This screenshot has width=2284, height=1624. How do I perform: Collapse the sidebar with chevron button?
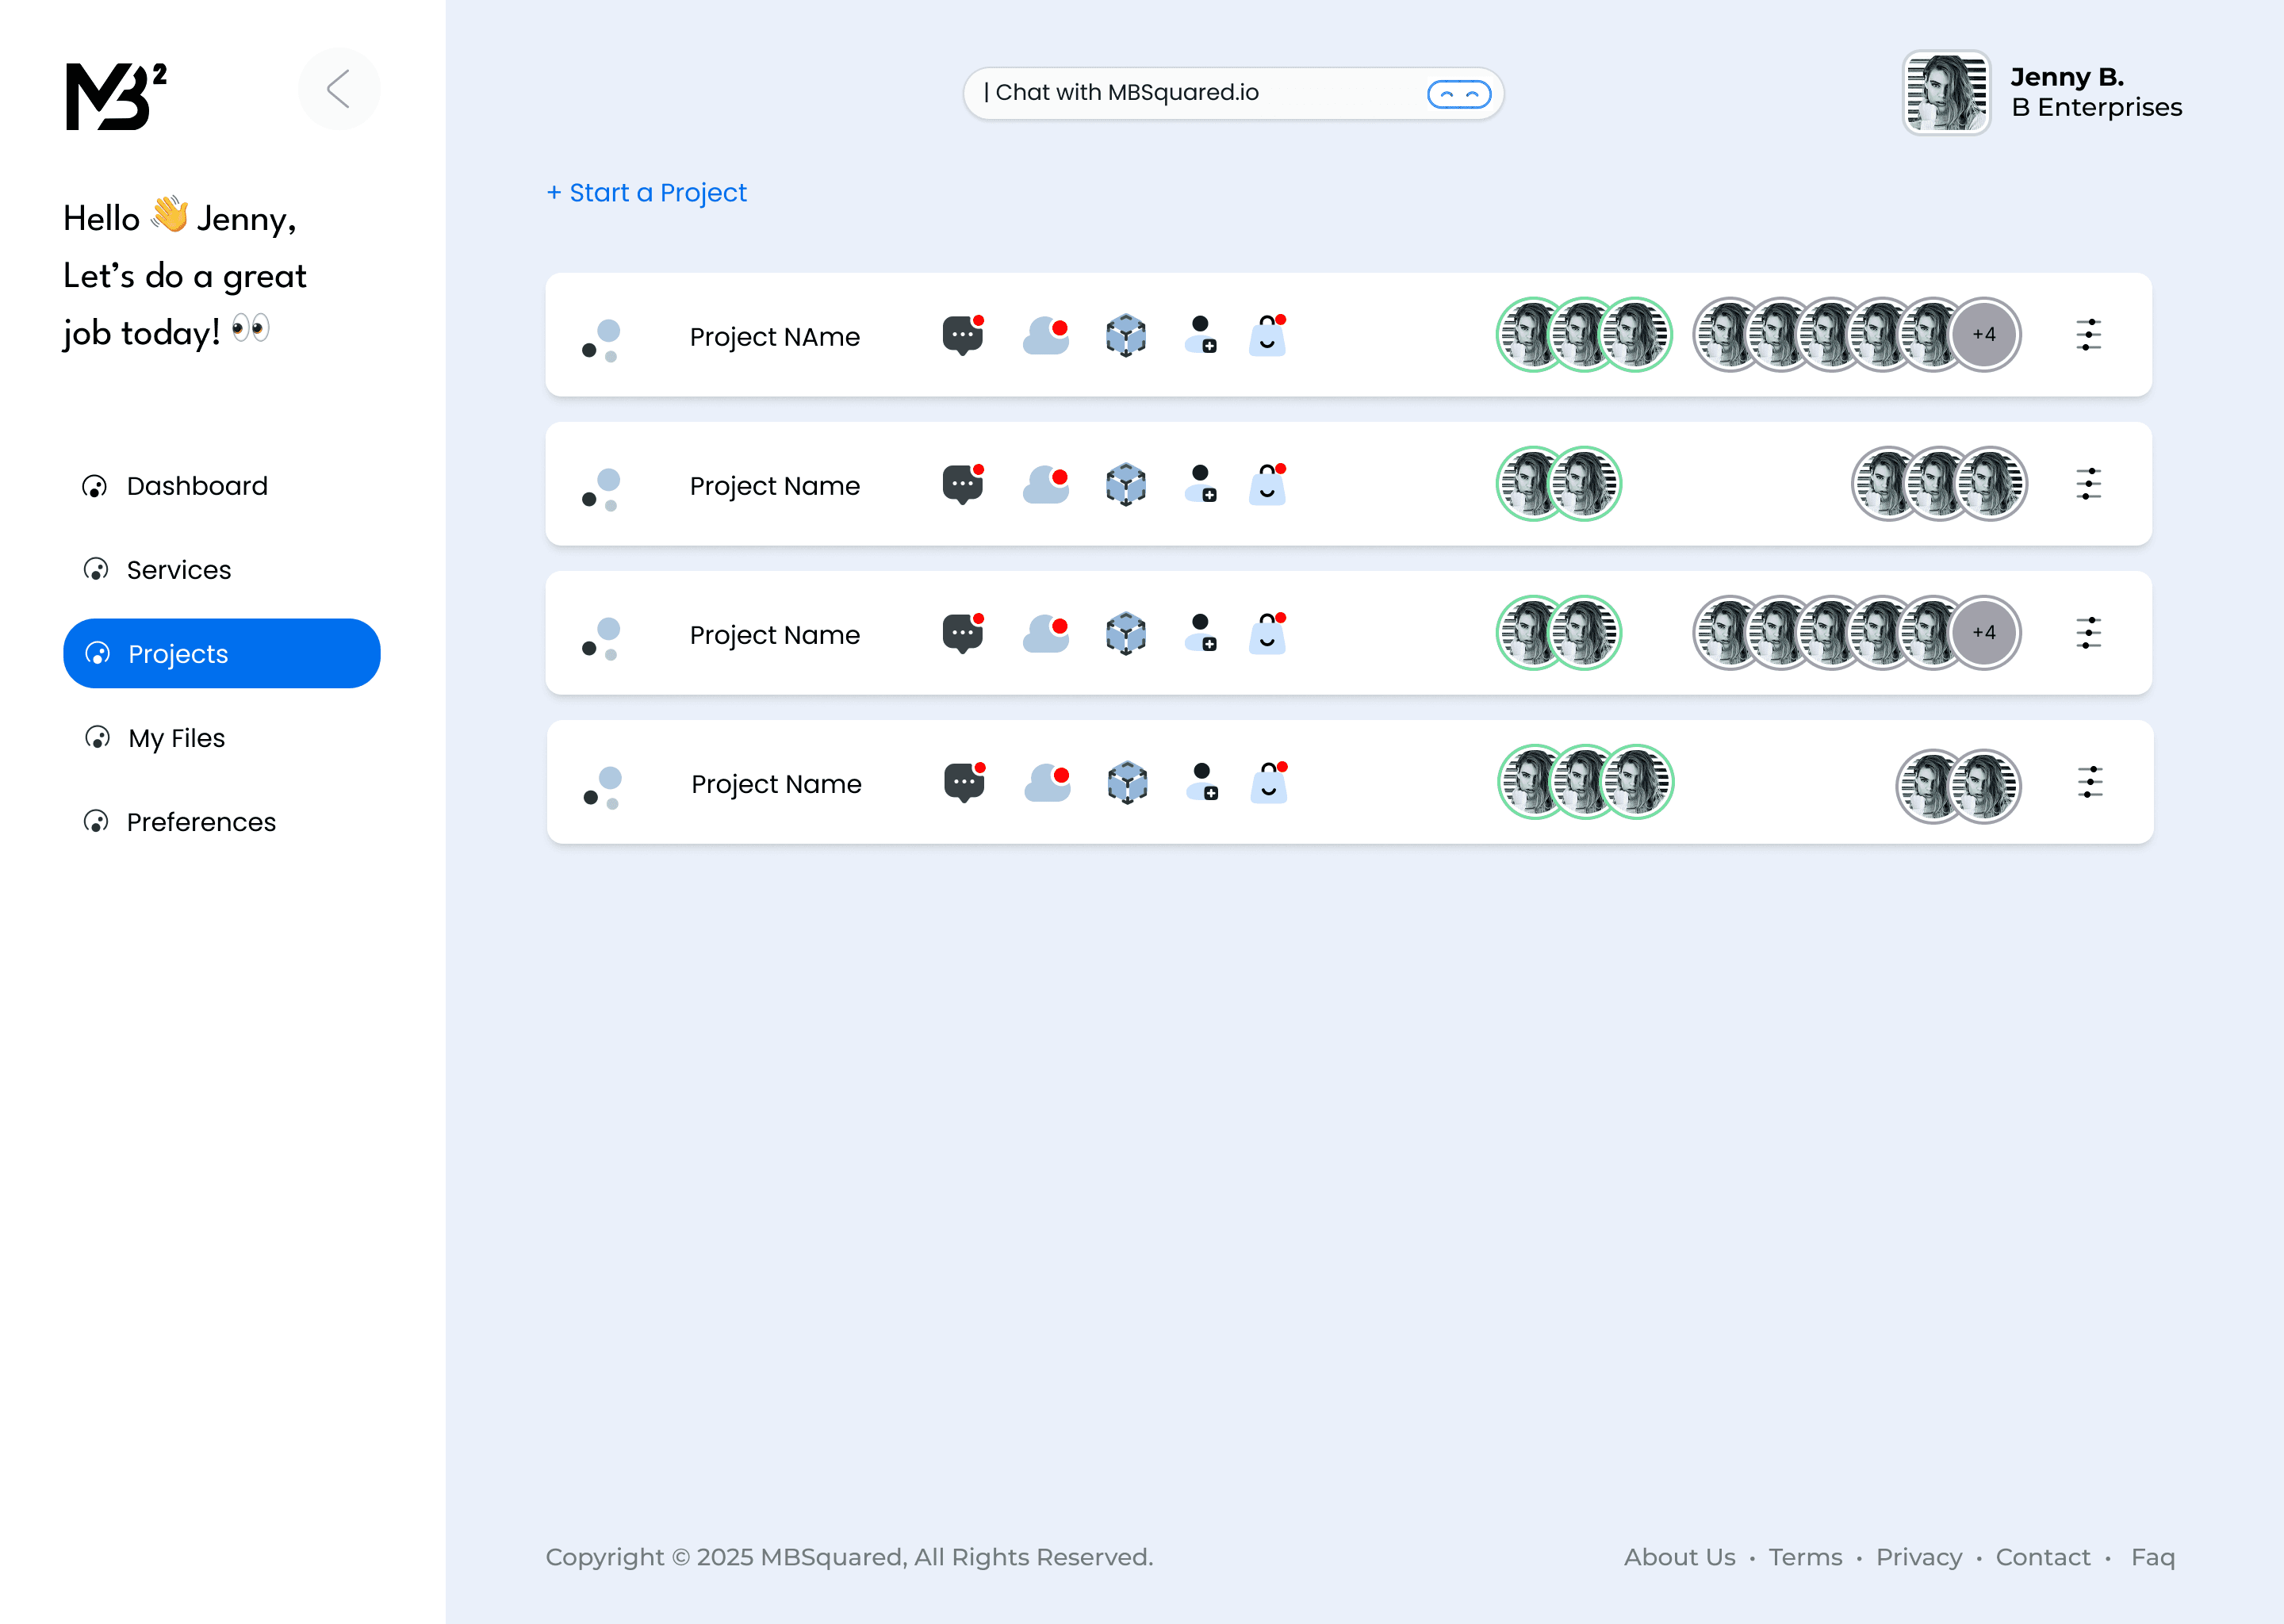tap(339, 89)
